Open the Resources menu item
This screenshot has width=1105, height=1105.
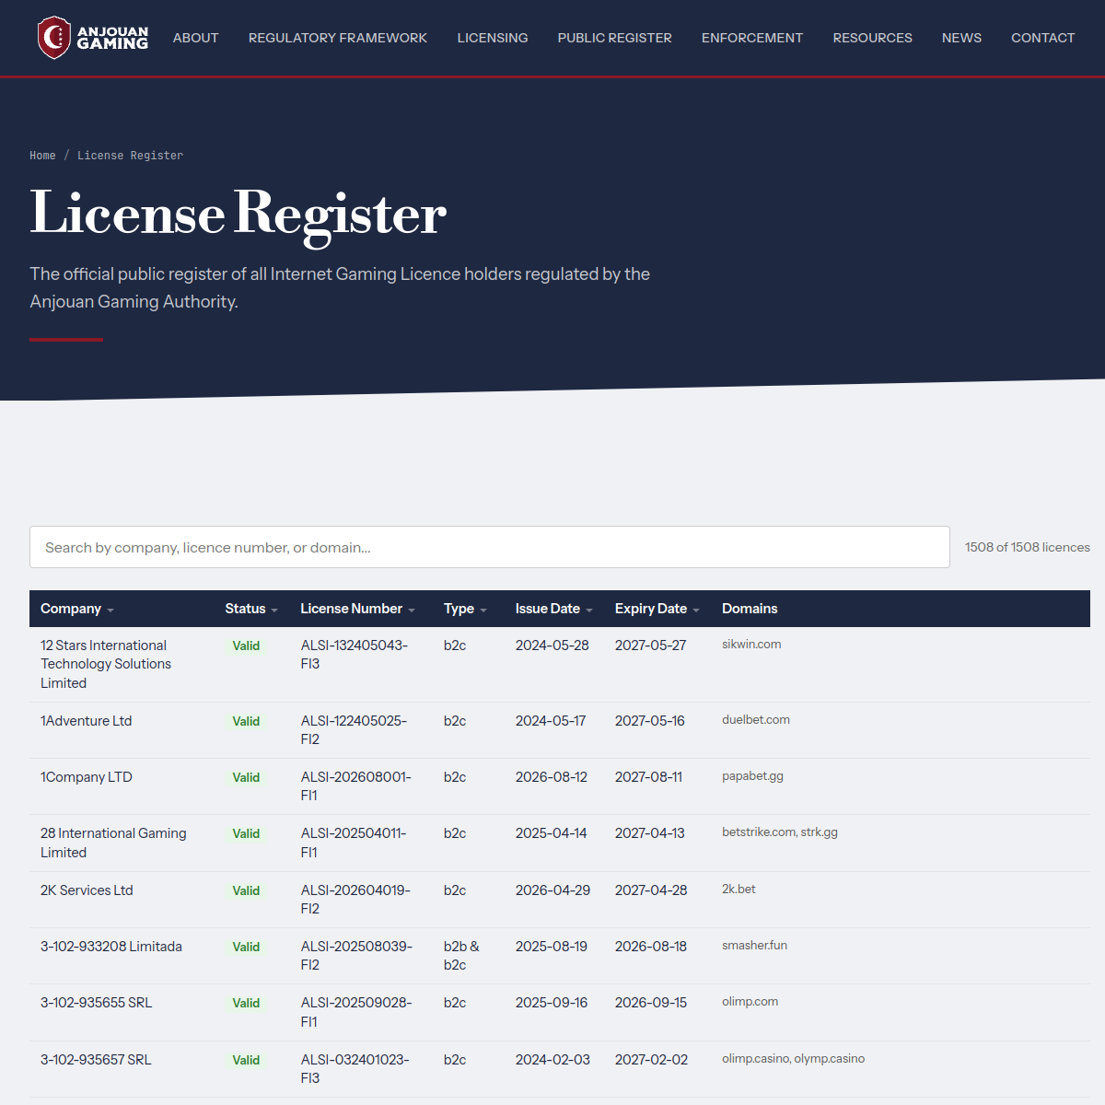(x=872, y=38)
